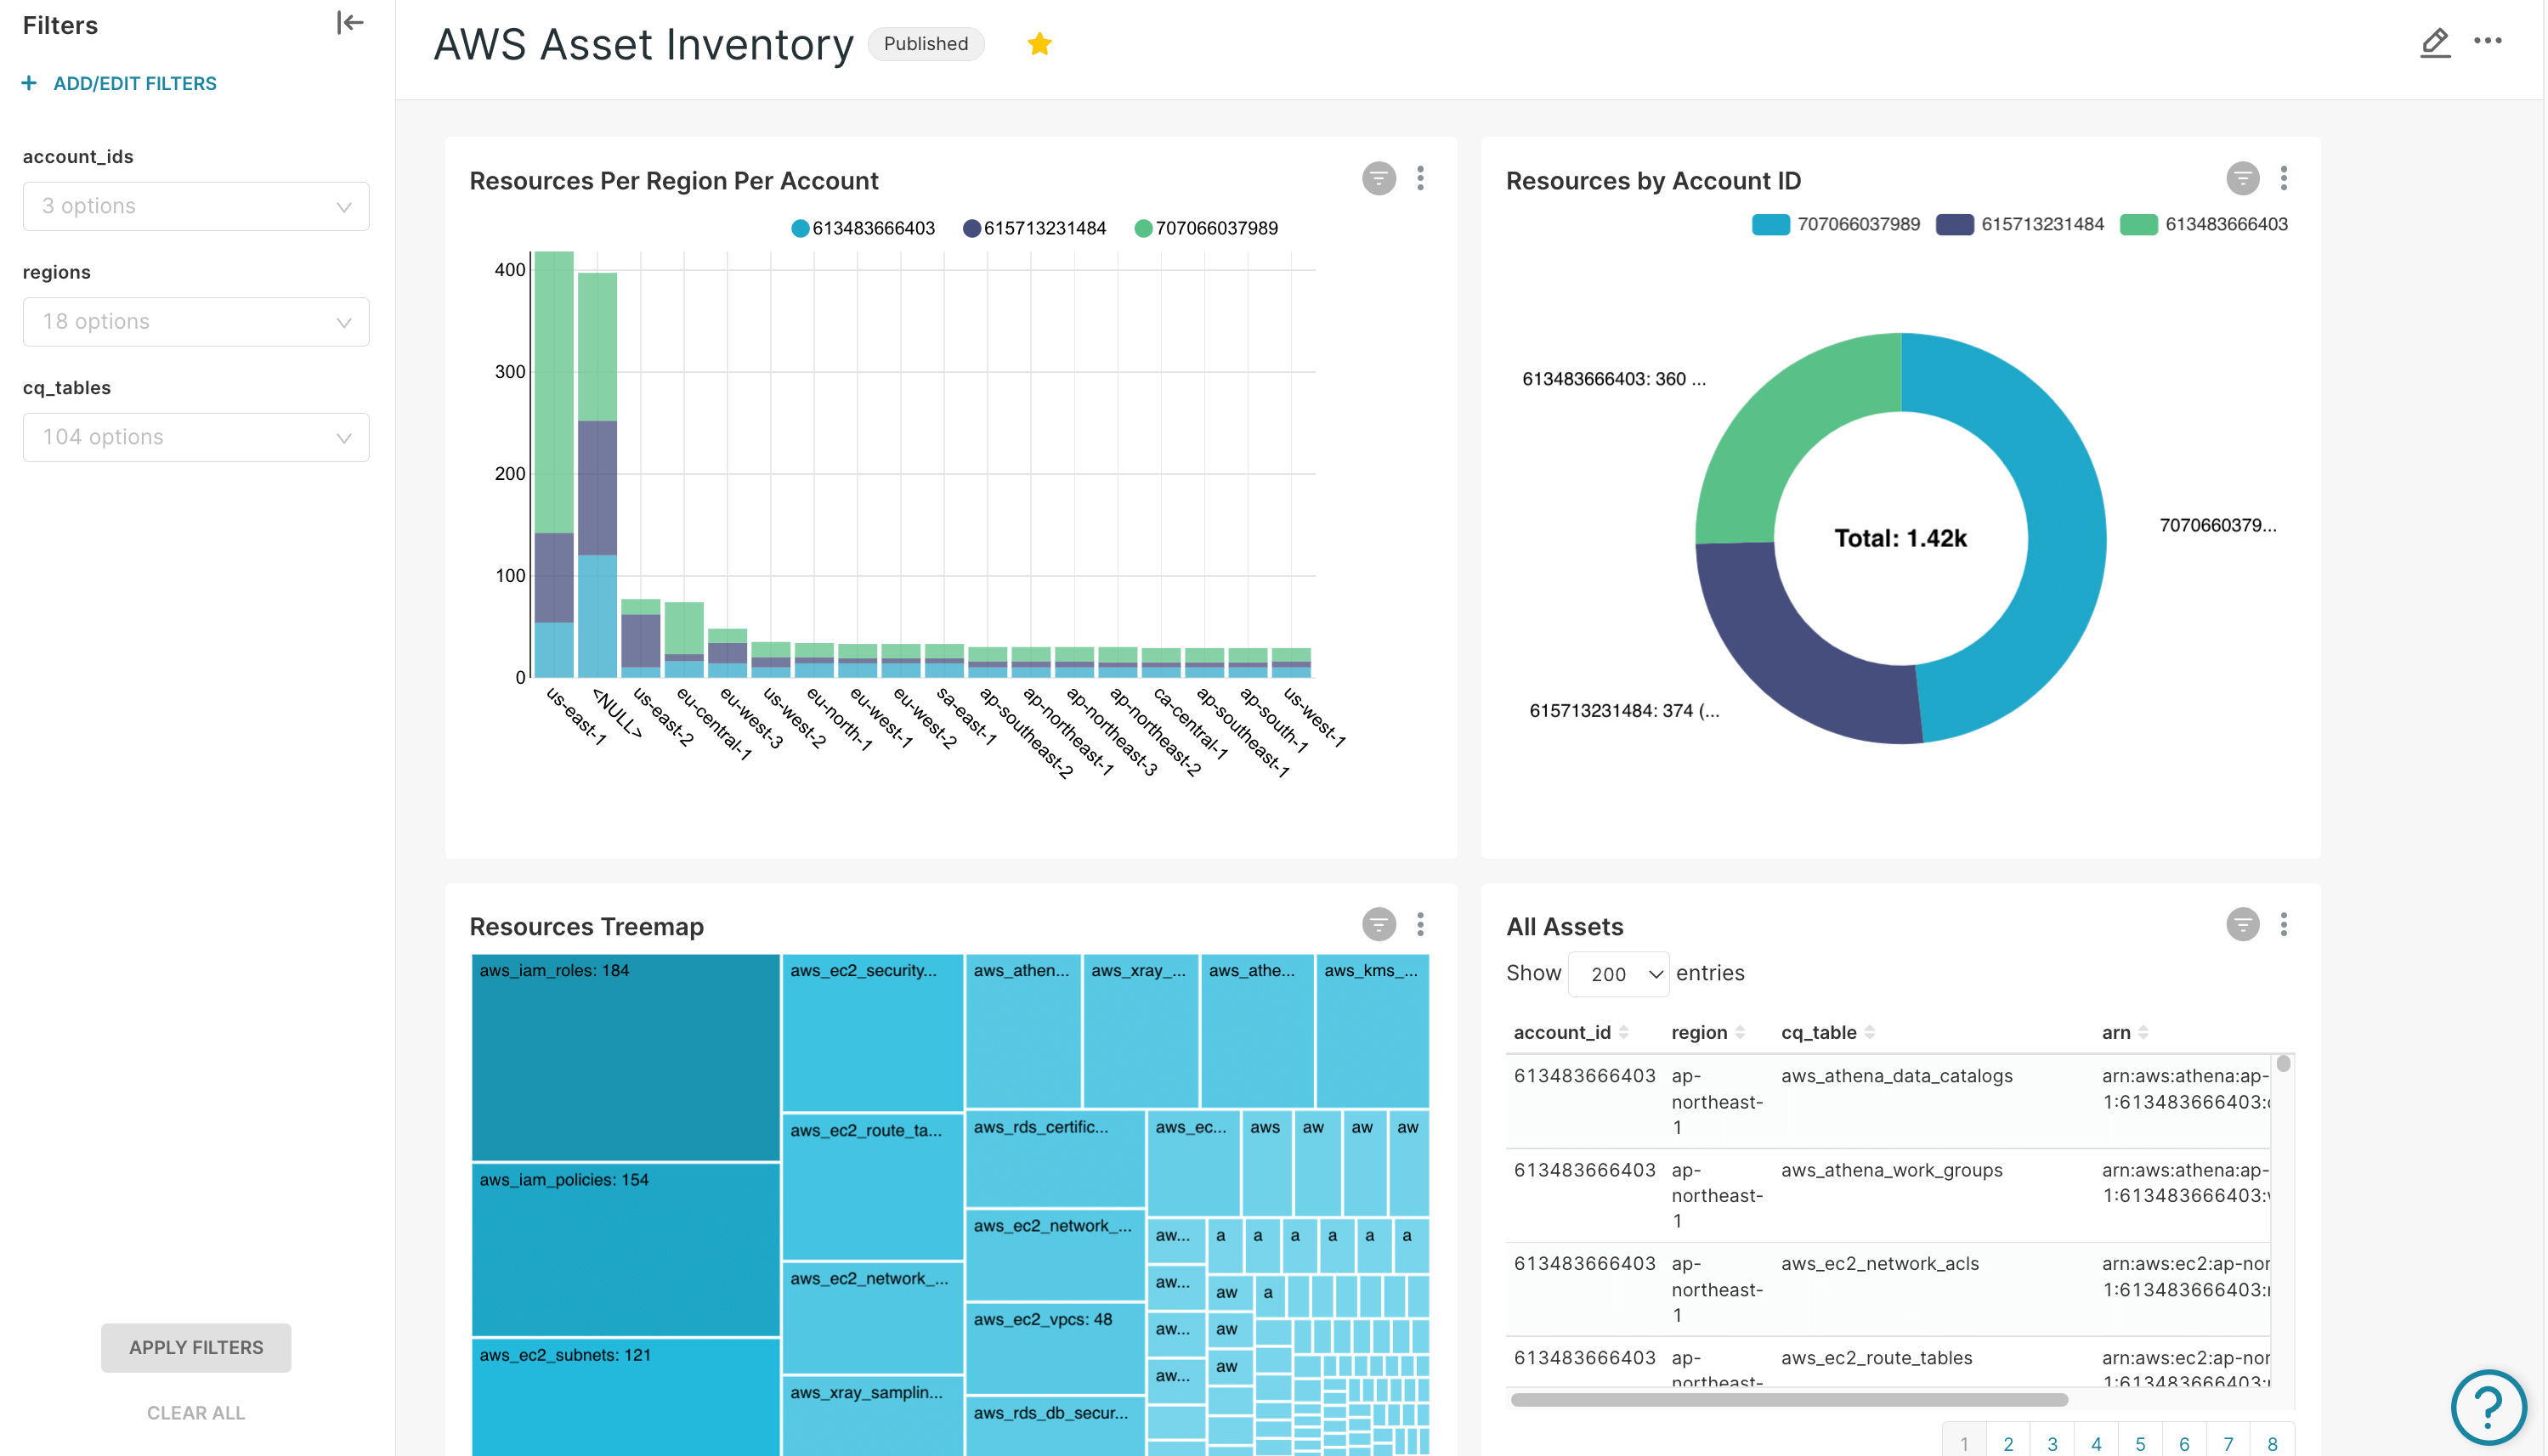
Task: Go to page 2 of All Assets
Action: coord(2007,1443)
